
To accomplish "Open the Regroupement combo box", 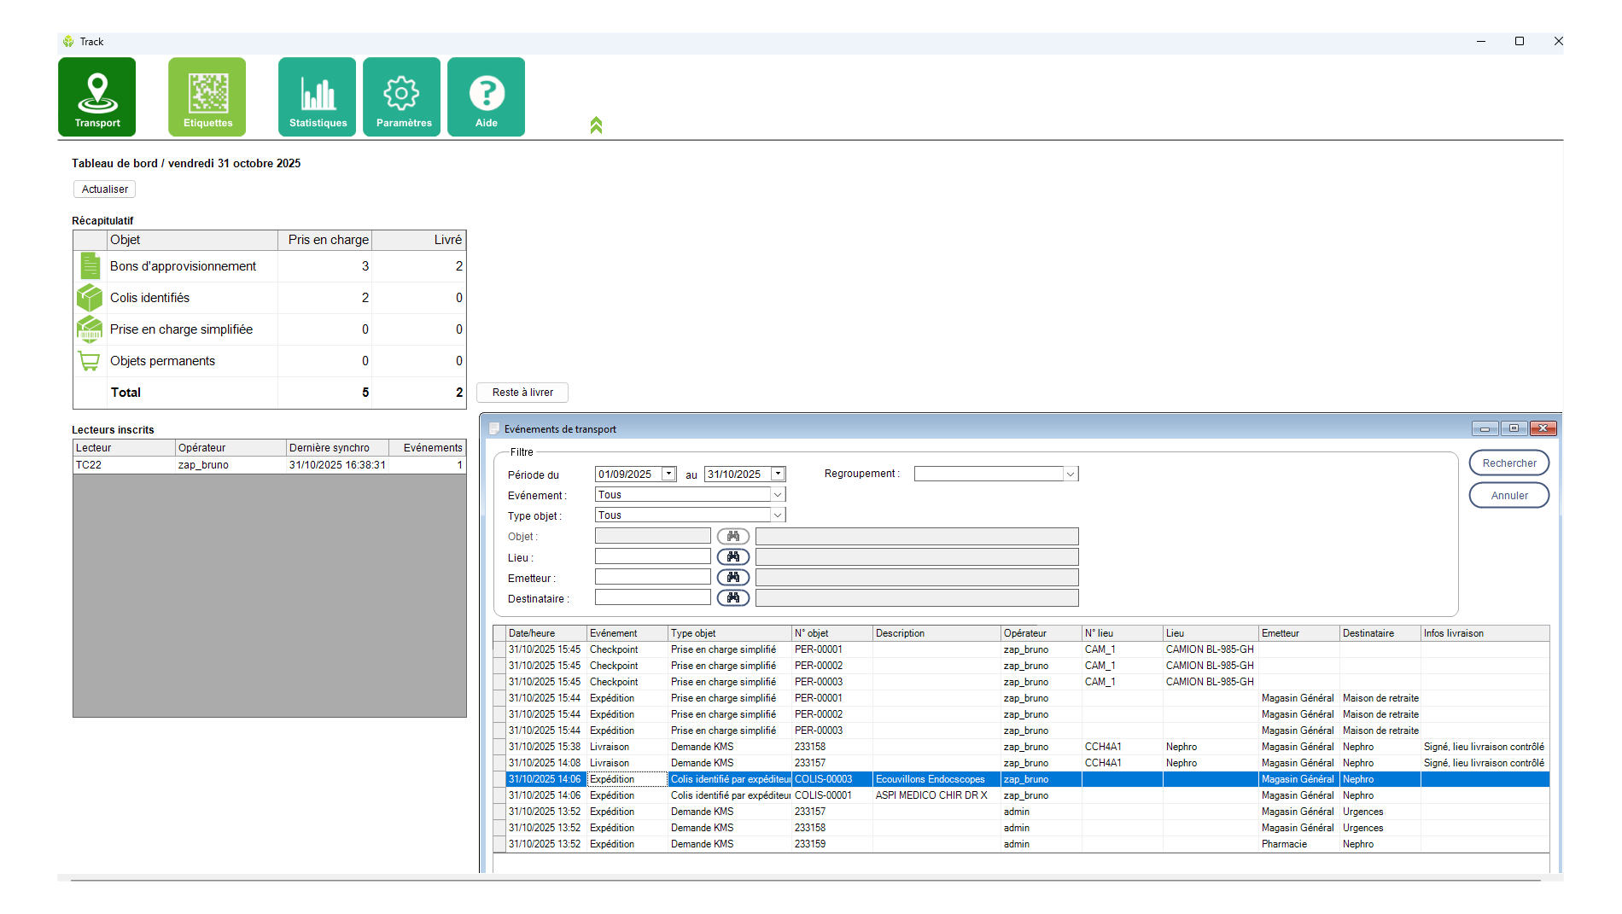I will click(x=1070, y=474).
